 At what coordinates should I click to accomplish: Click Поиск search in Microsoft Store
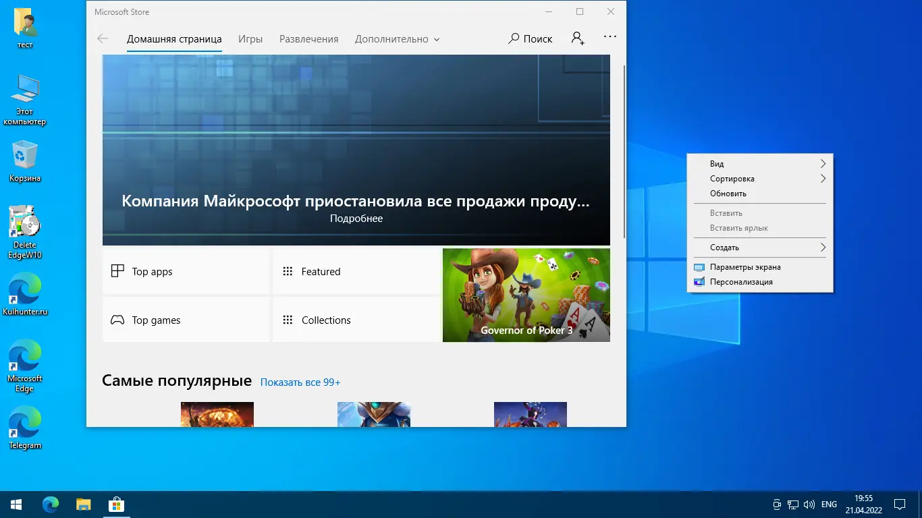click(531, 39)
